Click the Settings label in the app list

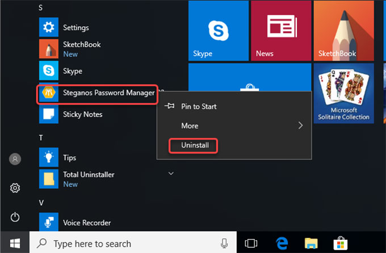76,28
